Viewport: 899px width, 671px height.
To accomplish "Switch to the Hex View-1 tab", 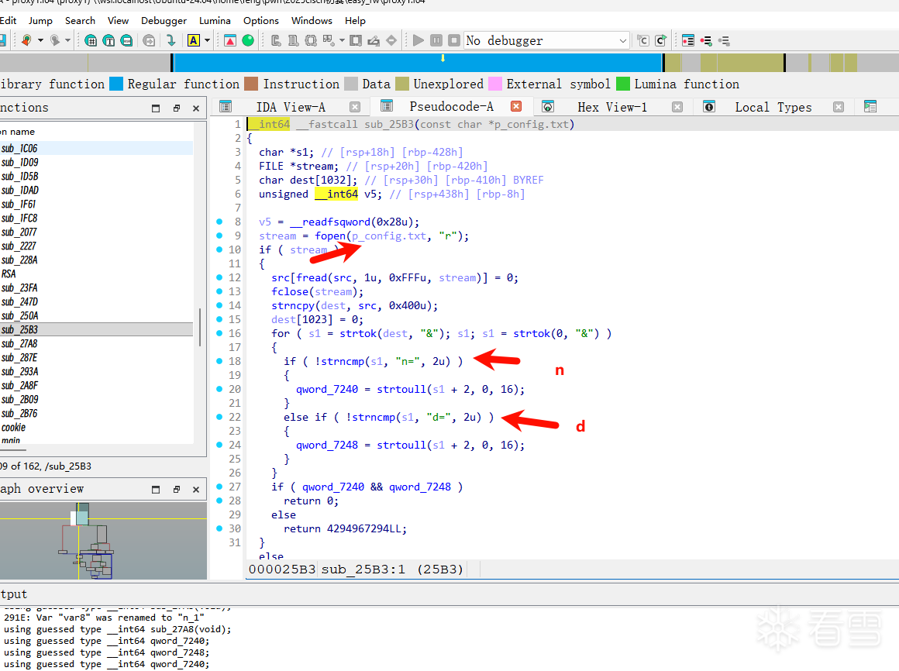I will pyautogui.click(x=611, y=107).
